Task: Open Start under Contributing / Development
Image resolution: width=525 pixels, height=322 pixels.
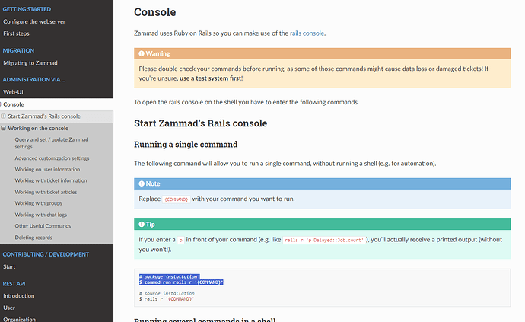Action: 9,266
